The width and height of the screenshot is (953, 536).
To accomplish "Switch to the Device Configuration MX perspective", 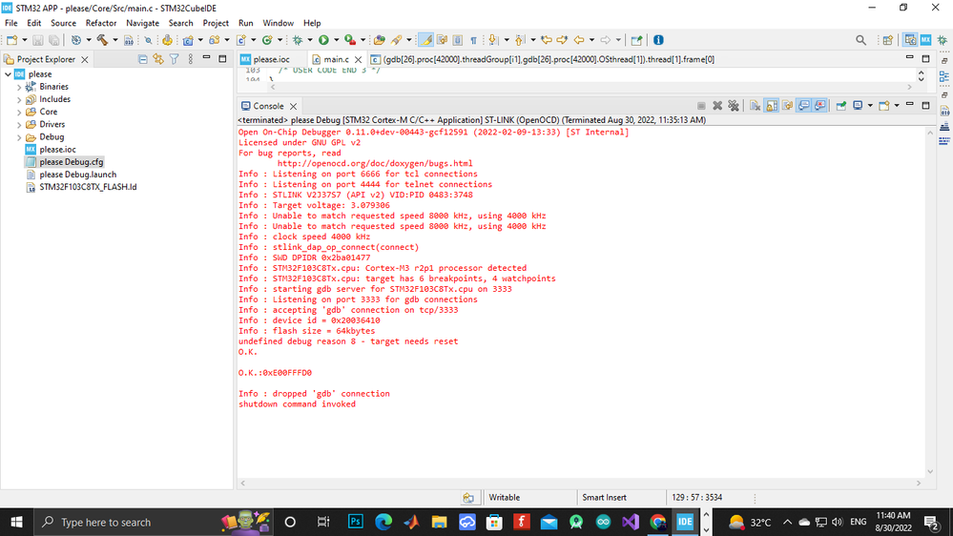I will pos(925,40).
